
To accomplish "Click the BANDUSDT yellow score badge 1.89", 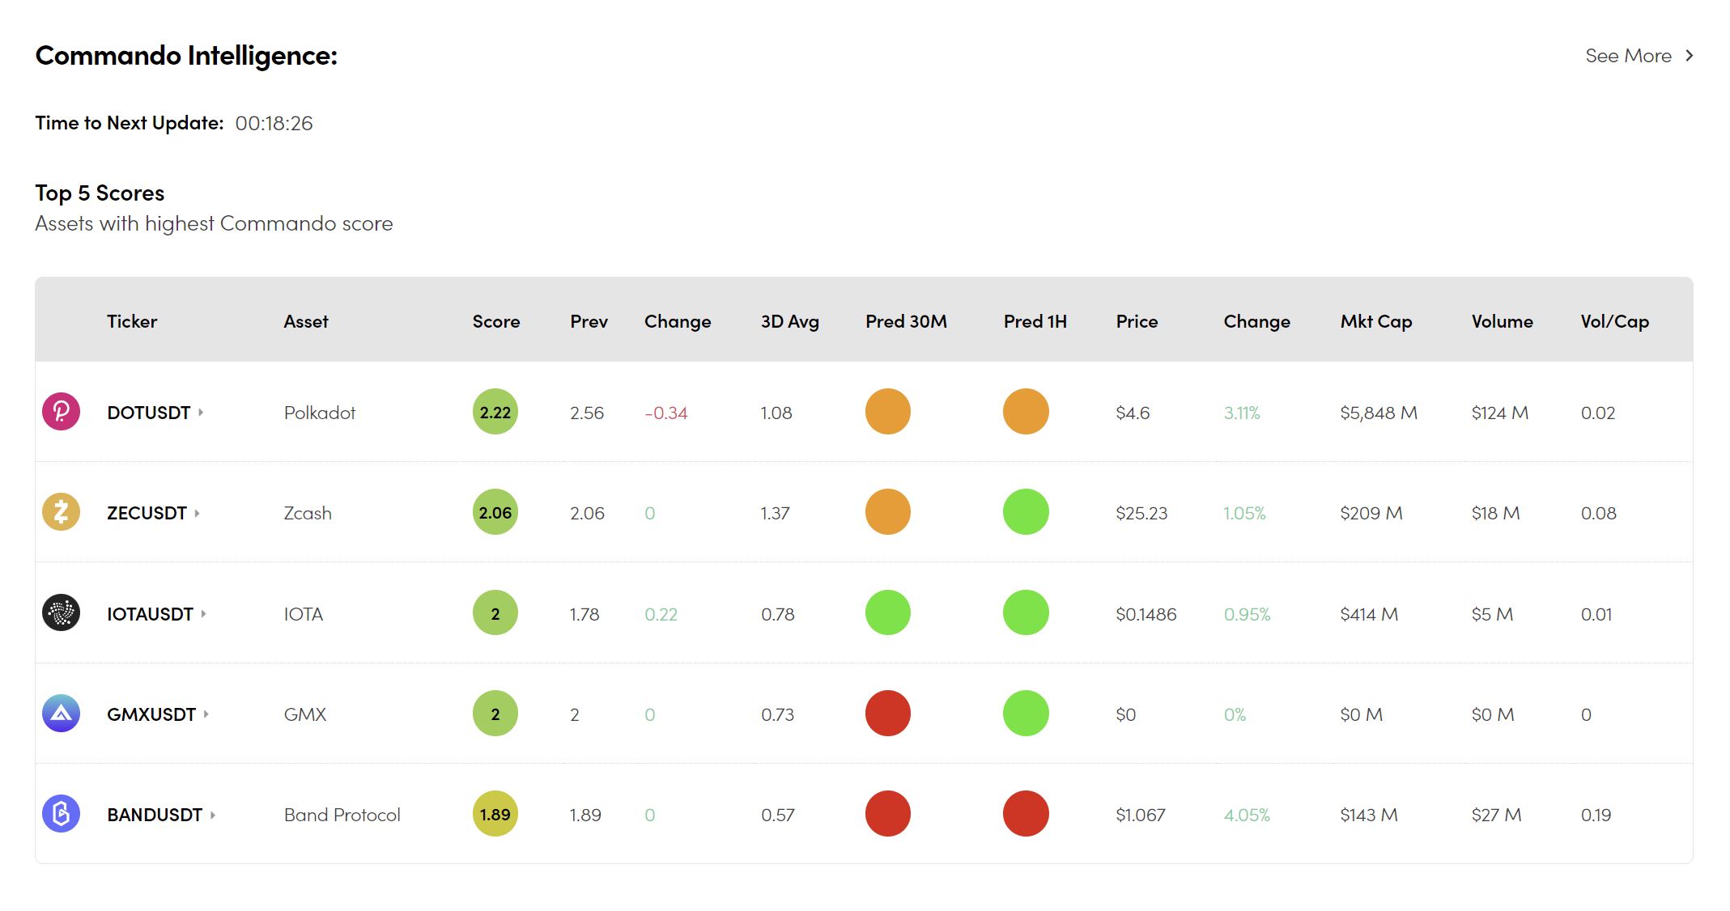I will coord(495,814).
